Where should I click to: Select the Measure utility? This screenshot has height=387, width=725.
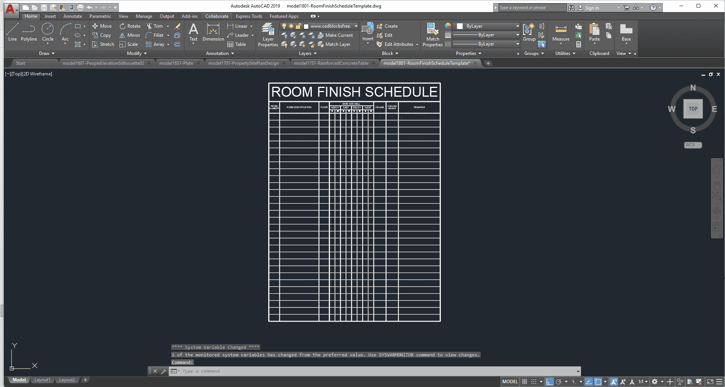(x=561, y=33)
